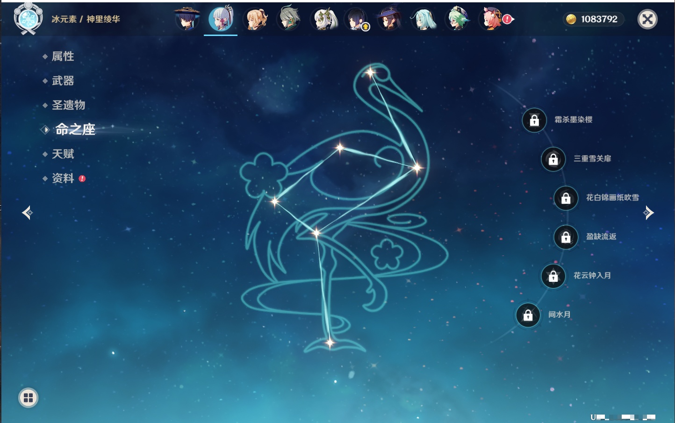Screen dimensions: 675x423
Task: Select the 天赋 talents menu item
Action: pos(63,154)
